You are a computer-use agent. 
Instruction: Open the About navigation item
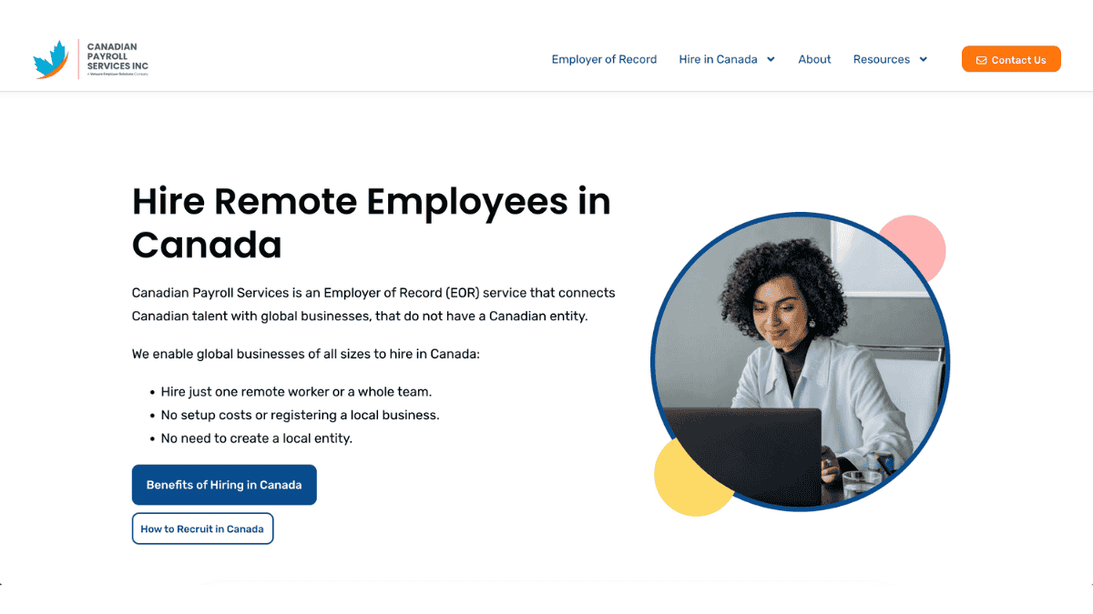tap(814, 59)
